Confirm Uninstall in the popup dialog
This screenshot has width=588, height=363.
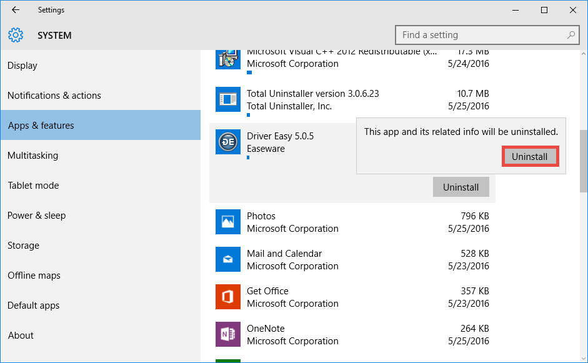[x=530, y=156]
